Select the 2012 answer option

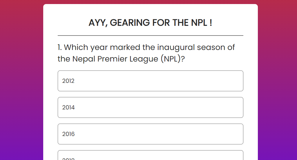click(x=150, y=81)
